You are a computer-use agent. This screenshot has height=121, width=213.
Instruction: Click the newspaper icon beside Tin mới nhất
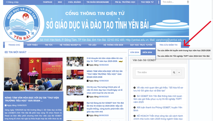click(x=6, y=52)
